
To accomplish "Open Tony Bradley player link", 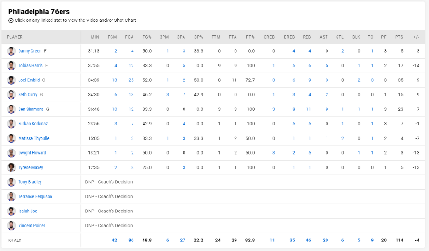I will [x=30, y=182].
